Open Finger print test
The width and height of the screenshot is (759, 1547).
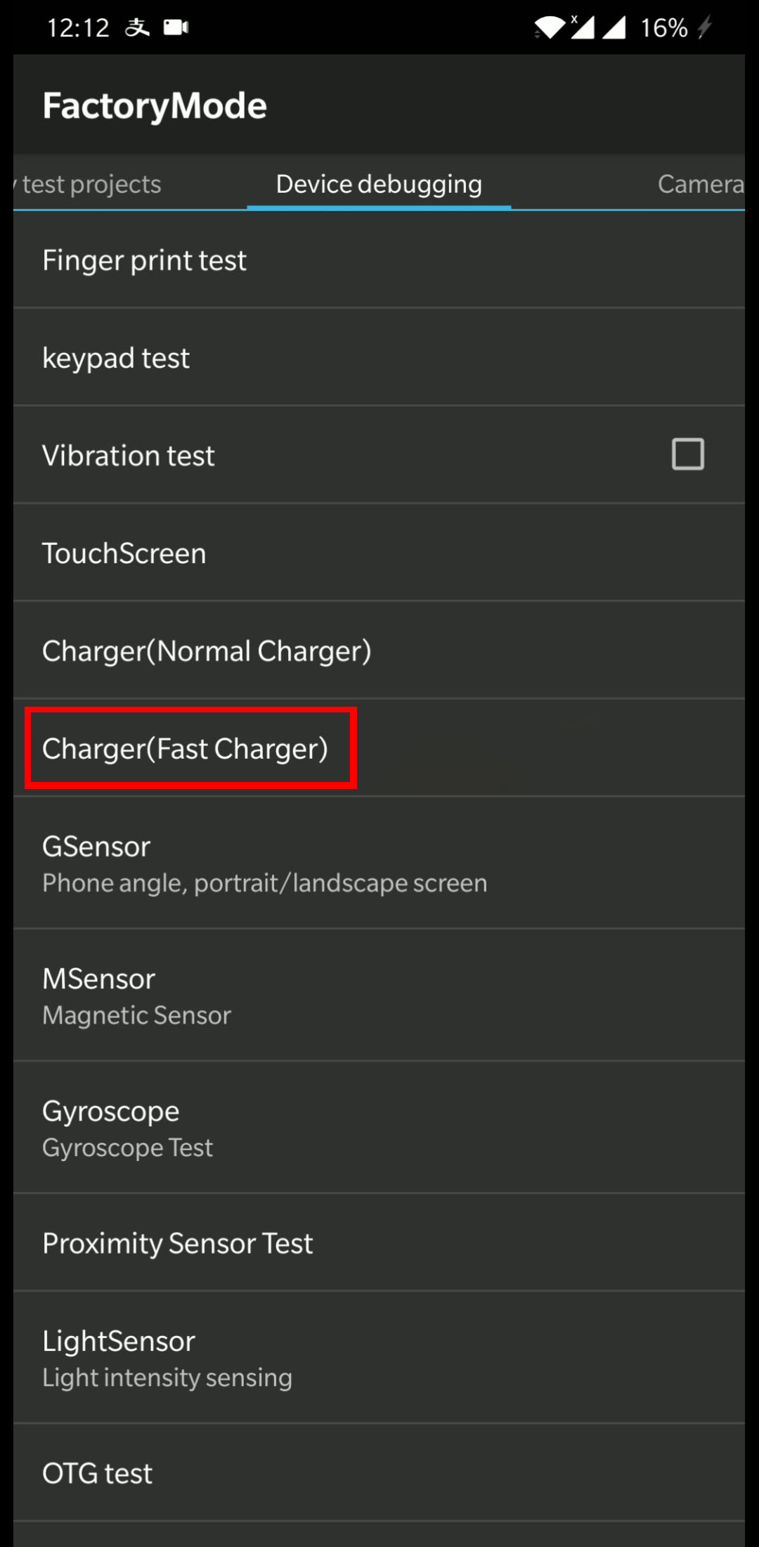tap(379, 259)
